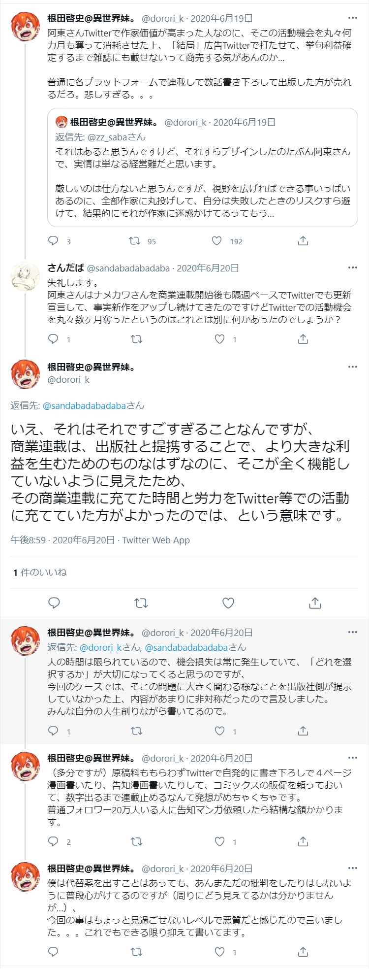
Task: Retweet さんだば's reply tweet
Action: (136, 339)
